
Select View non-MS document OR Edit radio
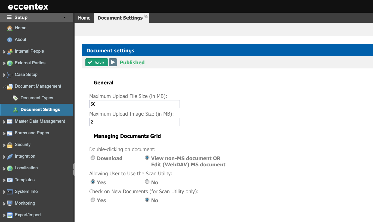tap(147, 158)
